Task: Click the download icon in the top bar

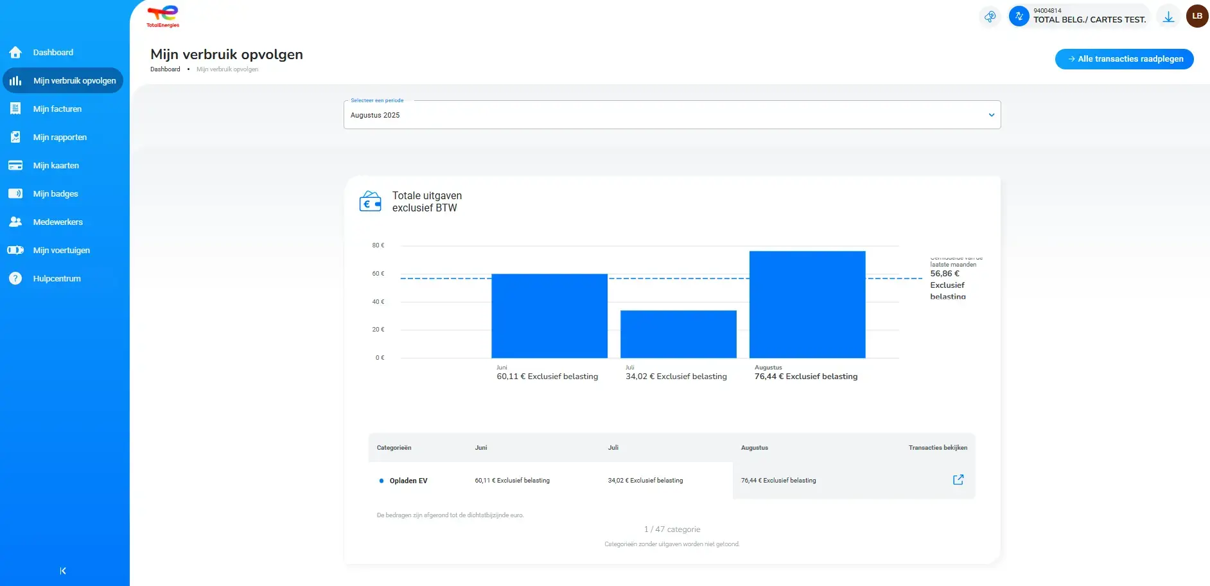Action: pos(1168,16)
